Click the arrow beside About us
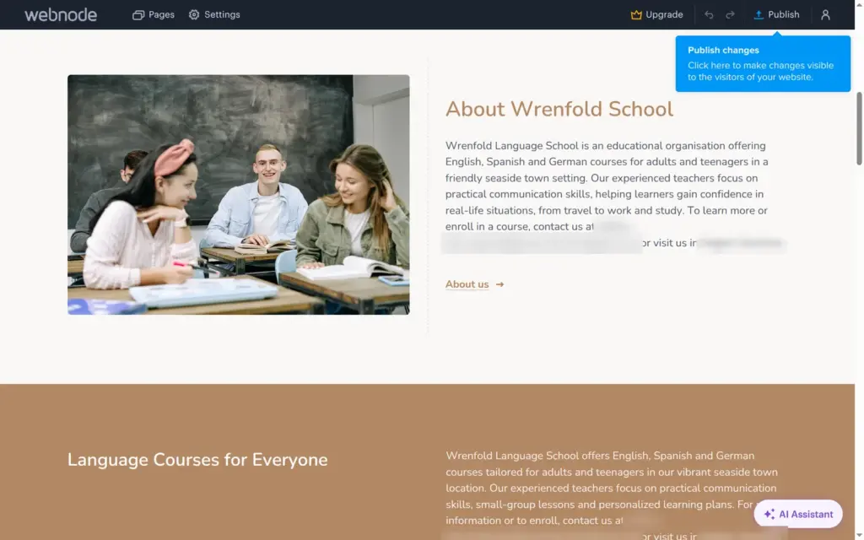864x540 pixels. pos(499,284)
